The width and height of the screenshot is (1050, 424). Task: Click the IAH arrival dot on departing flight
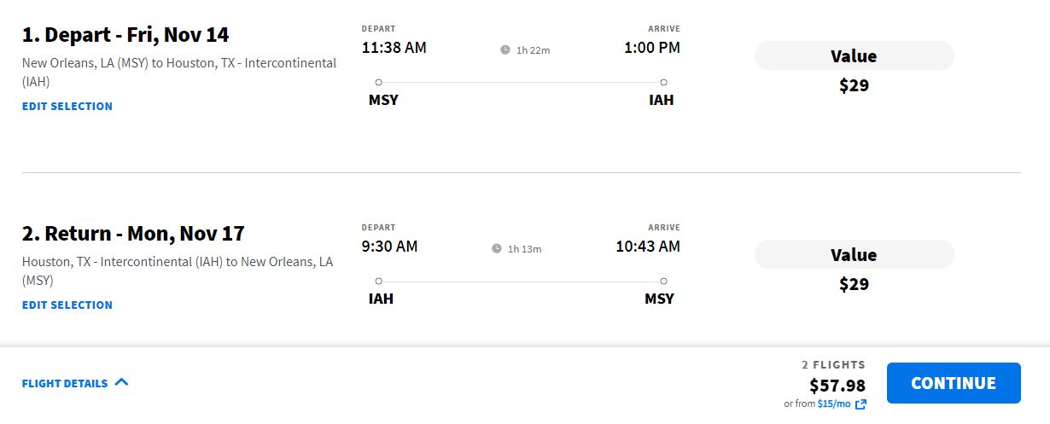point(663,82)
